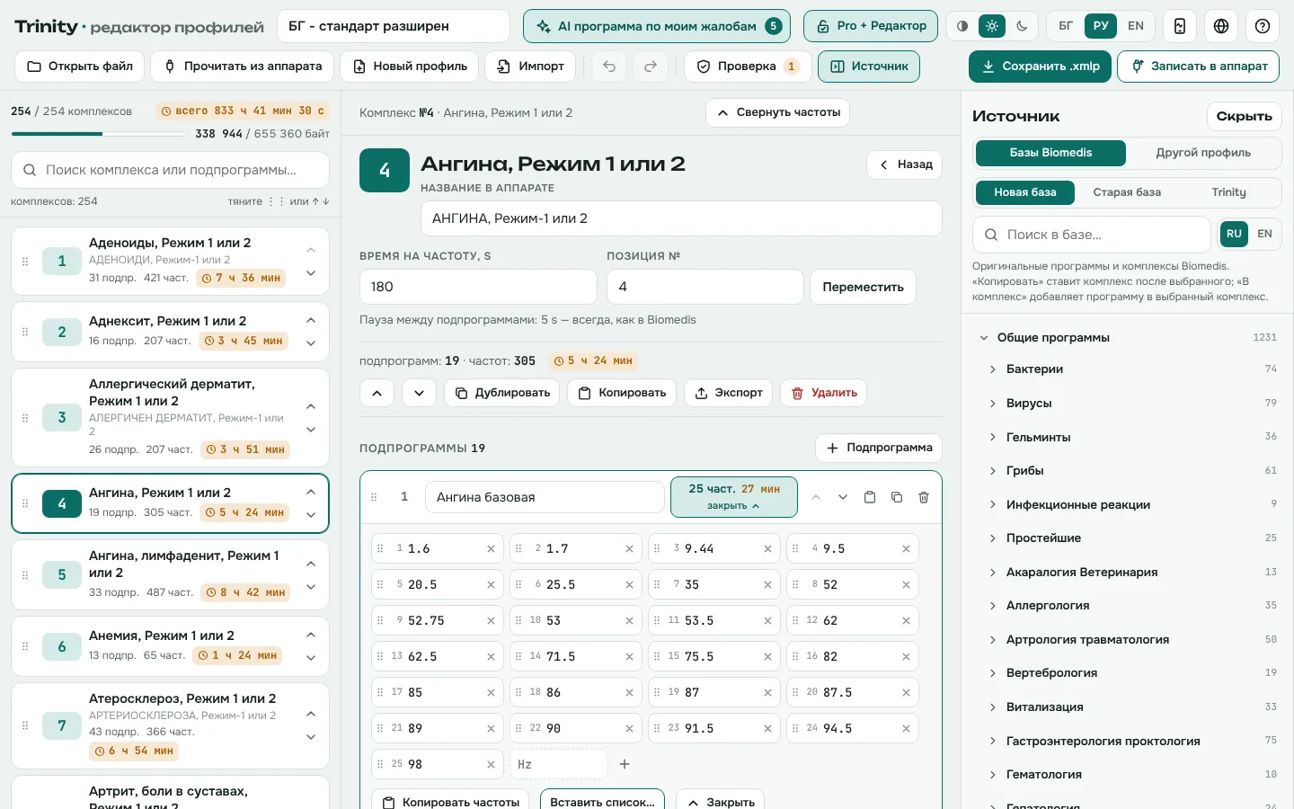Switch to the Другой профиль tab
1294x809 pixels.
(x=1203, y=153)
